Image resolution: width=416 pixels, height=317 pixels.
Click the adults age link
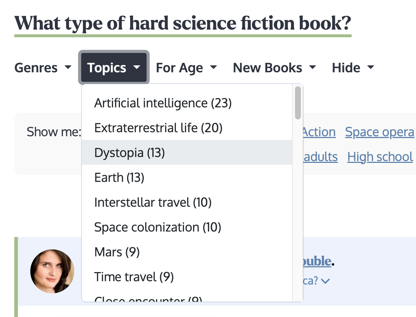click(x=321, y=157)
